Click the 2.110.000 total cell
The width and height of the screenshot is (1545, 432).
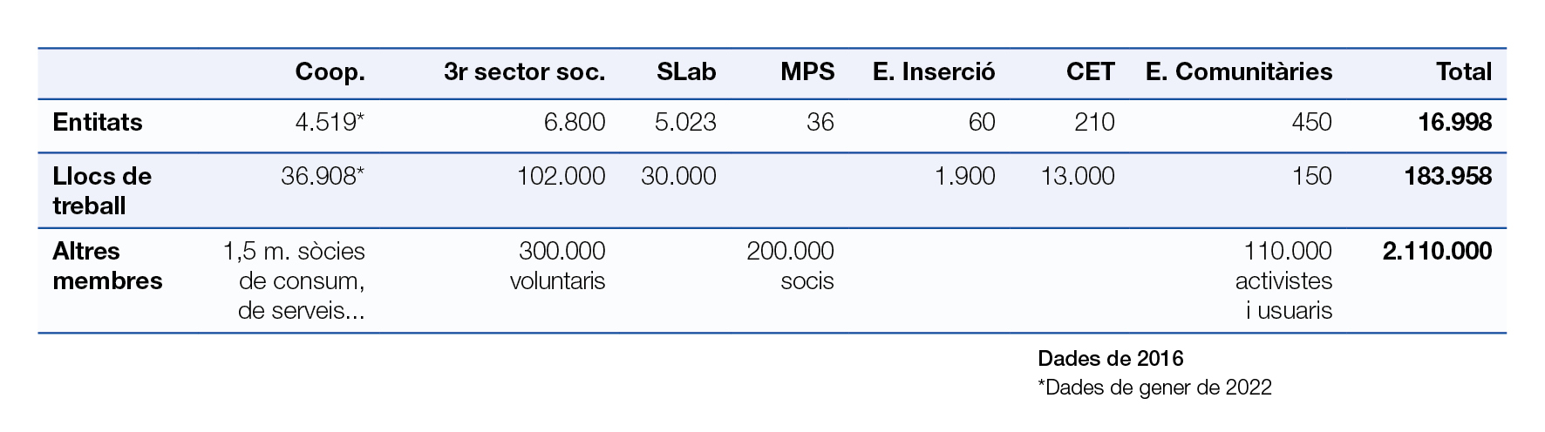pos(1438,252)
